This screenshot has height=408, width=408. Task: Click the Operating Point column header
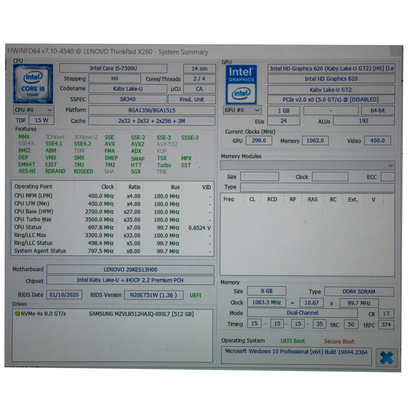tap(43, 187)
